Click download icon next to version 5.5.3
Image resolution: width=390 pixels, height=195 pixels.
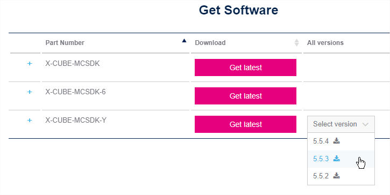coord(337,159)
